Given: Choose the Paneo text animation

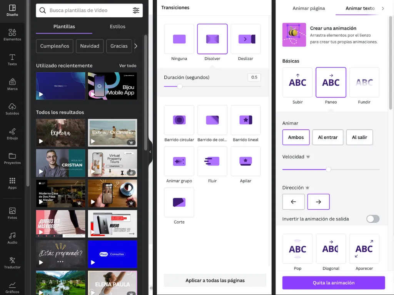Looking at the screenshot, I should (x=331, y=82).
